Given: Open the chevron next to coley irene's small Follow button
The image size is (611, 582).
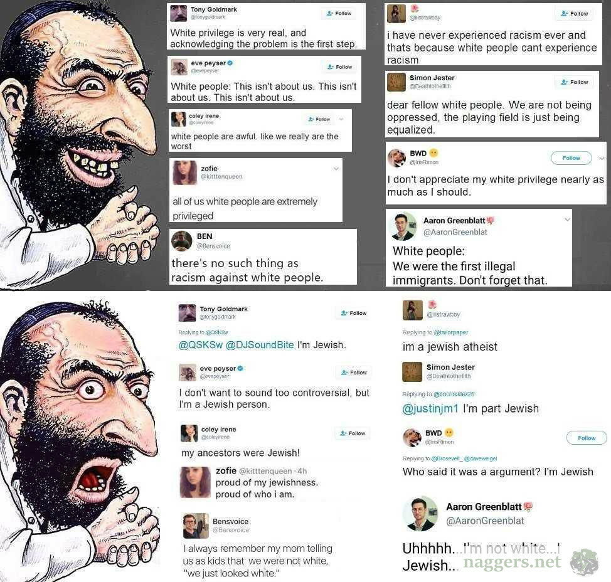Looking at the screenshot, I should (x=341, y=119).
